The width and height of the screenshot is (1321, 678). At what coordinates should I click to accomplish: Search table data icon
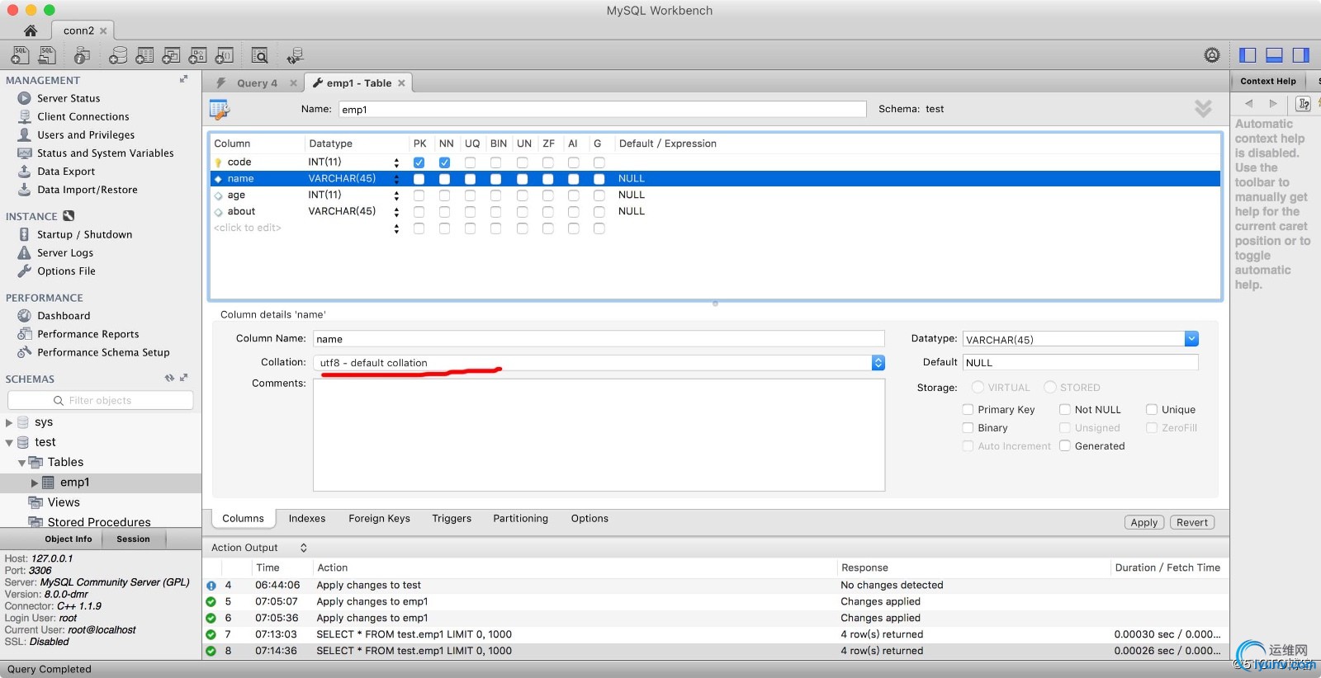click(x=259, y=55)
